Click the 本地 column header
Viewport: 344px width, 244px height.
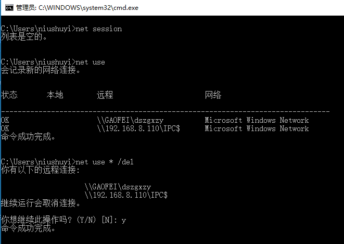pos(55,95)
